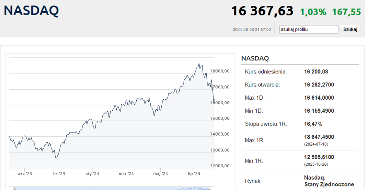This screenshot has height=190, width=367.
Task: Click the chart low point near lis '23
Action: tap(56, 158)
